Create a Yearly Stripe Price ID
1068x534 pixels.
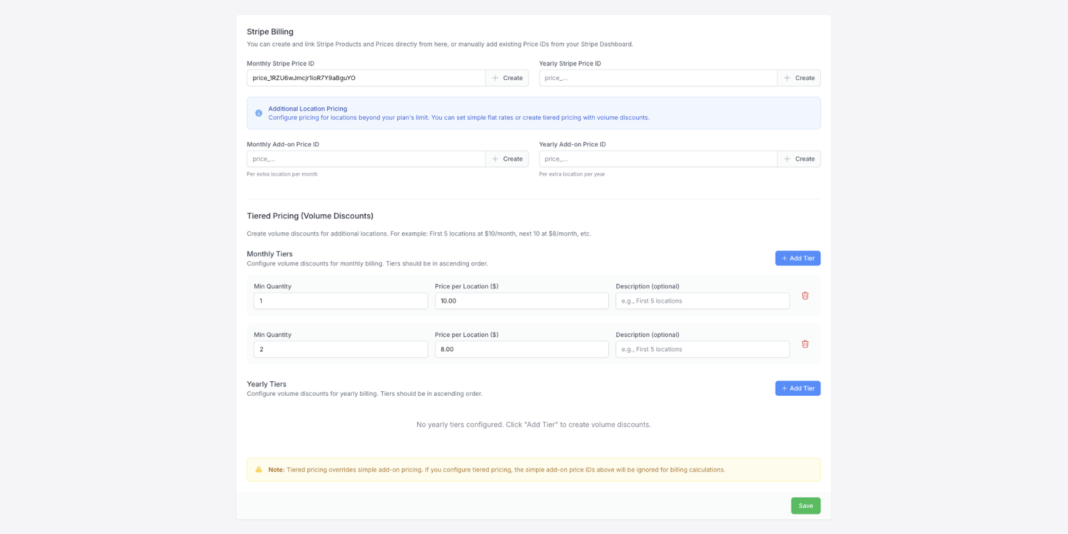click(x=799, y=78)
